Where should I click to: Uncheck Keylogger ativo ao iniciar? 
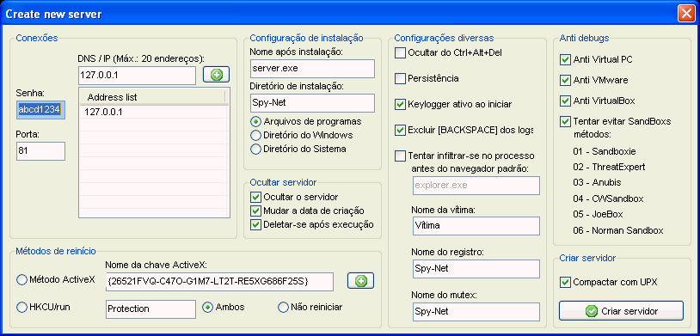coord(400,105)
